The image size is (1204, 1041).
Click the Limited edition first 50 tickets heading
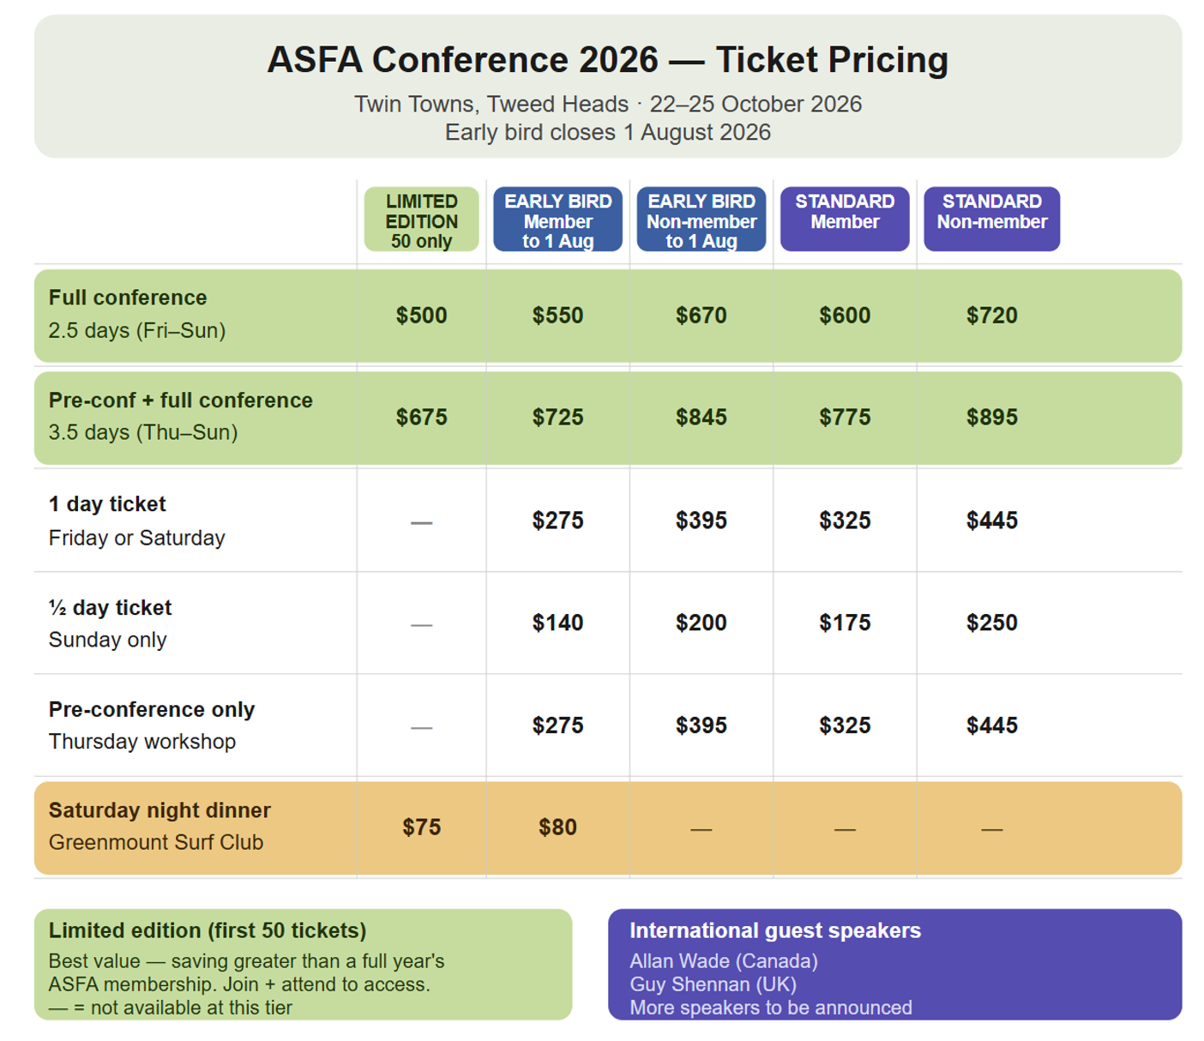point(208,930)
